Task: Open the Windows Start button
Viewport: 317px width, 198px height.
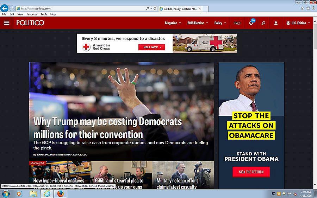Action: click(x=5, y=194)
